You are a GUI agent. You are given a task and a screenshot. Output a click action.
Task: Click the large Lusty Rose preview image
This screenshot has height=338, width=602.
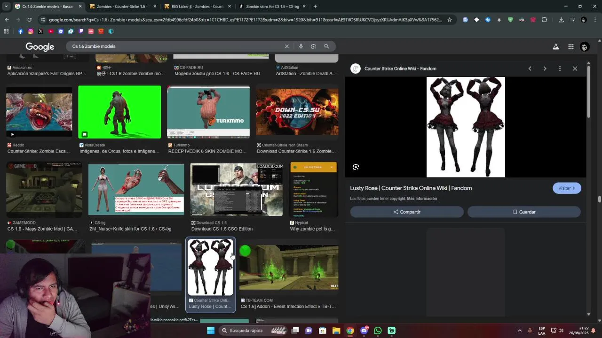[x=466, y=127]
